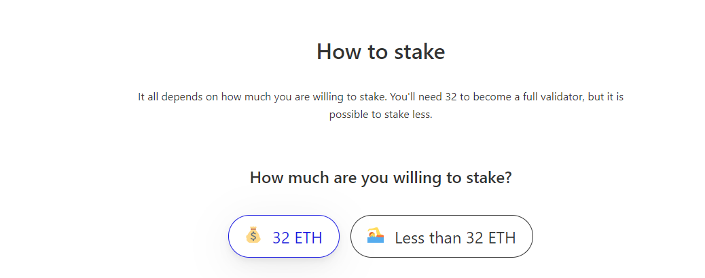The image size is (705, 278).
Task: Choose the full validator 32 ETH pill
Action: tap(284, 236)
